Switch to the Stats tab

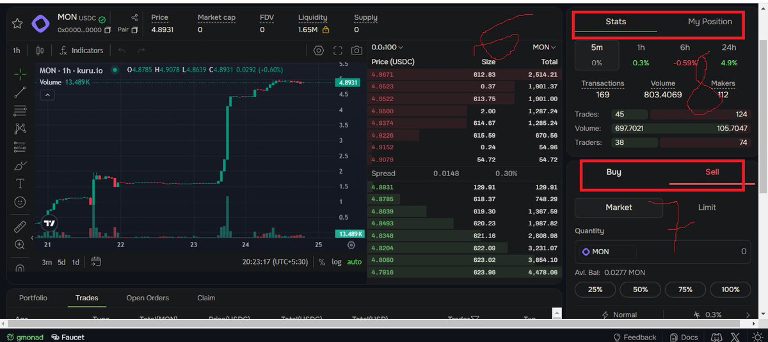coord(616,22)
